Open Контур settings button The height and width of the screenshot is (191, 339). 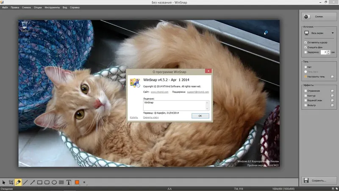(332, 96)
